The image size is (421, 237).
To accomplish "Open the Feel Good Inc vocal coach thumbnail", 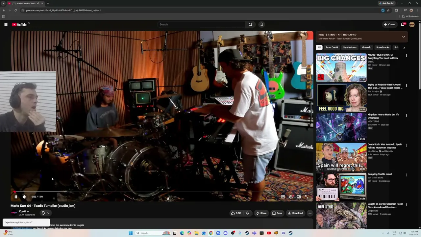I will (x=341, y=97).
